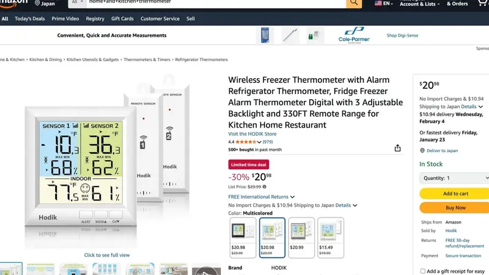The width and height of the screenshot is (489, 275).
Task: Open Today's Deals in navigation bar
Action: coord(29,19)
